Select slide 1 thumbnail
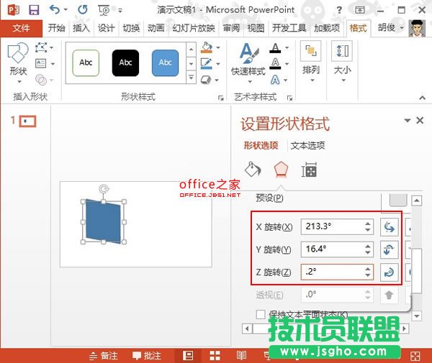This screenshot has width=432, height=363. tap(27, 121)
